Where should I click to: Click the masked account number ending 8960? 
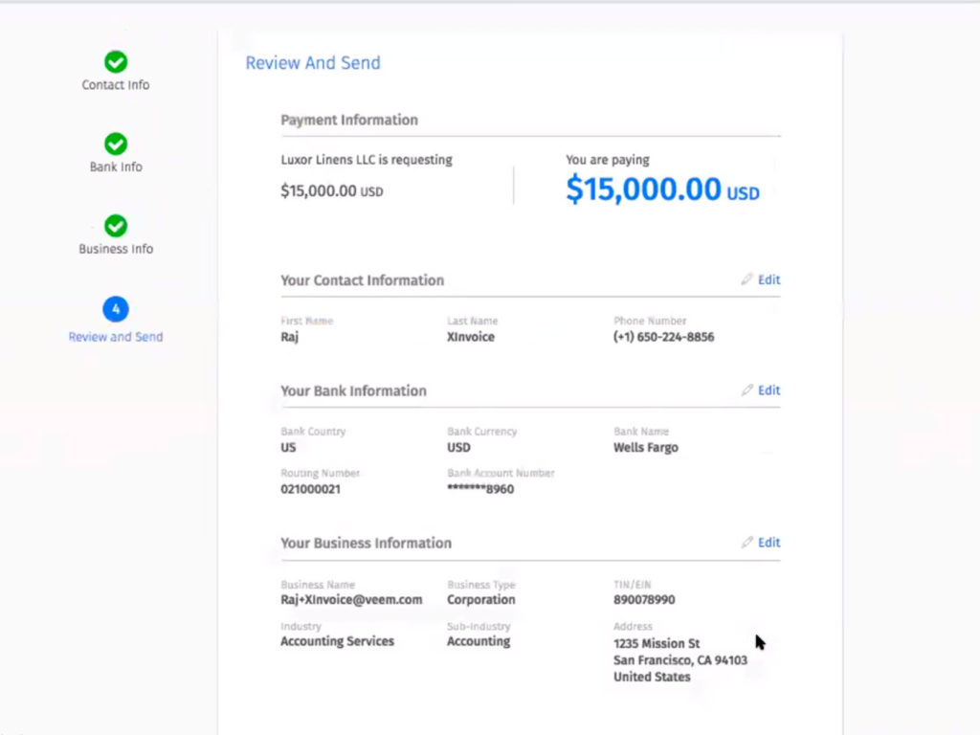tap(480, 489)
